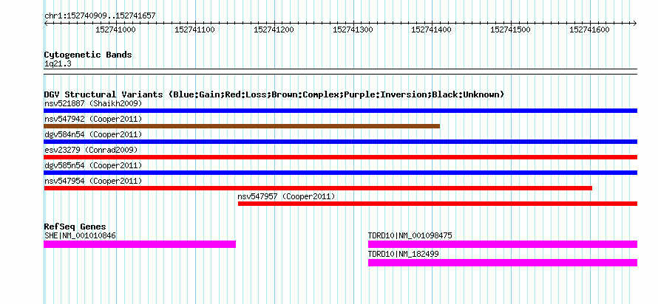The image size is (658, 304).
Task: Click the 152741600 ruler tick label
Action: click(x=589, y=30)
